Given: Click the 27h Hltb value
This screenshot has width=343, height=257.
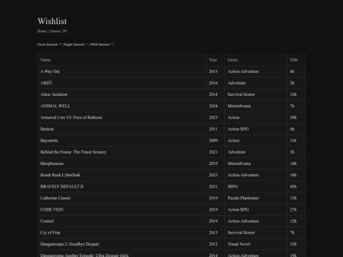Looking at the screenshot, I should 293,209.
